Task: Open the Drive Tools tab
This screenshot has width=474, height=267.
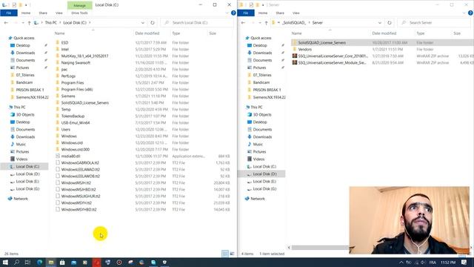Action: point(79,13)
